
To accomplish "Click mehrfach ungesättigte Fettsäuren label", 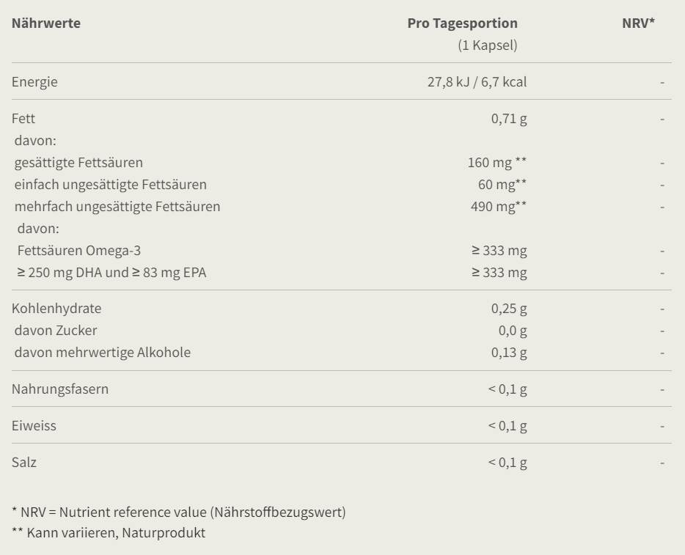I will 117,207.
